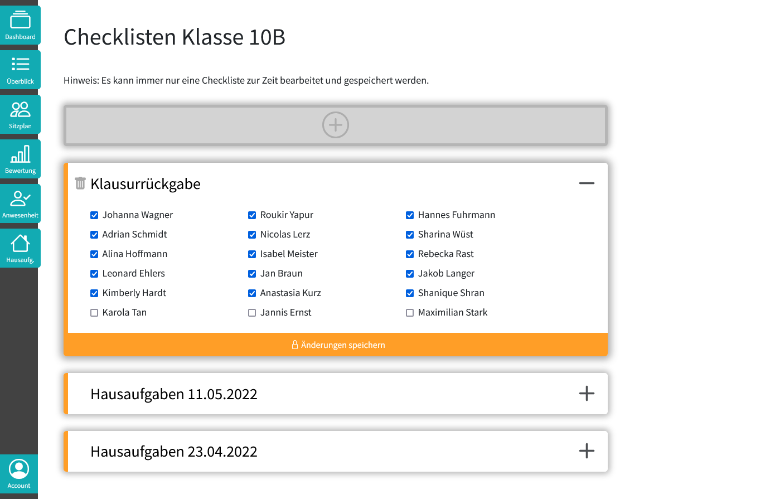Screen dimensions: 775x499
Task: Click the plus circle to add checklist
Action: coord(336,125)
